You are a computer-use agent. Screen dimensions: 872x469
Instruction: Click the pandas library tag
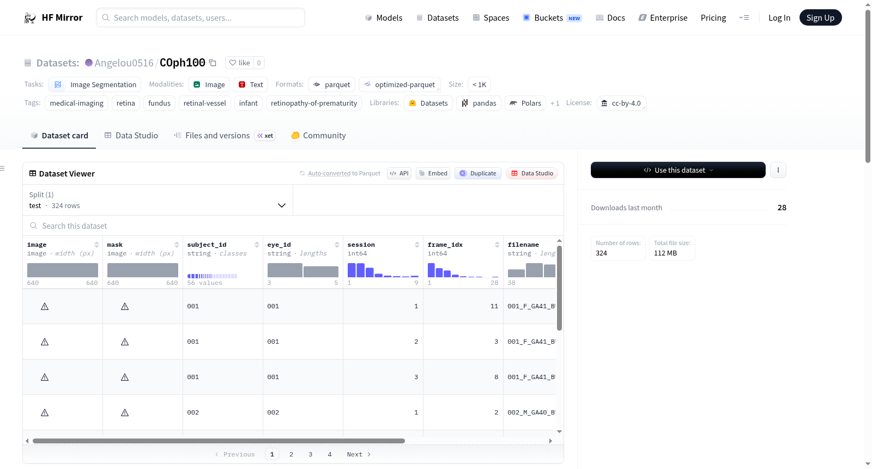(479, 103)
